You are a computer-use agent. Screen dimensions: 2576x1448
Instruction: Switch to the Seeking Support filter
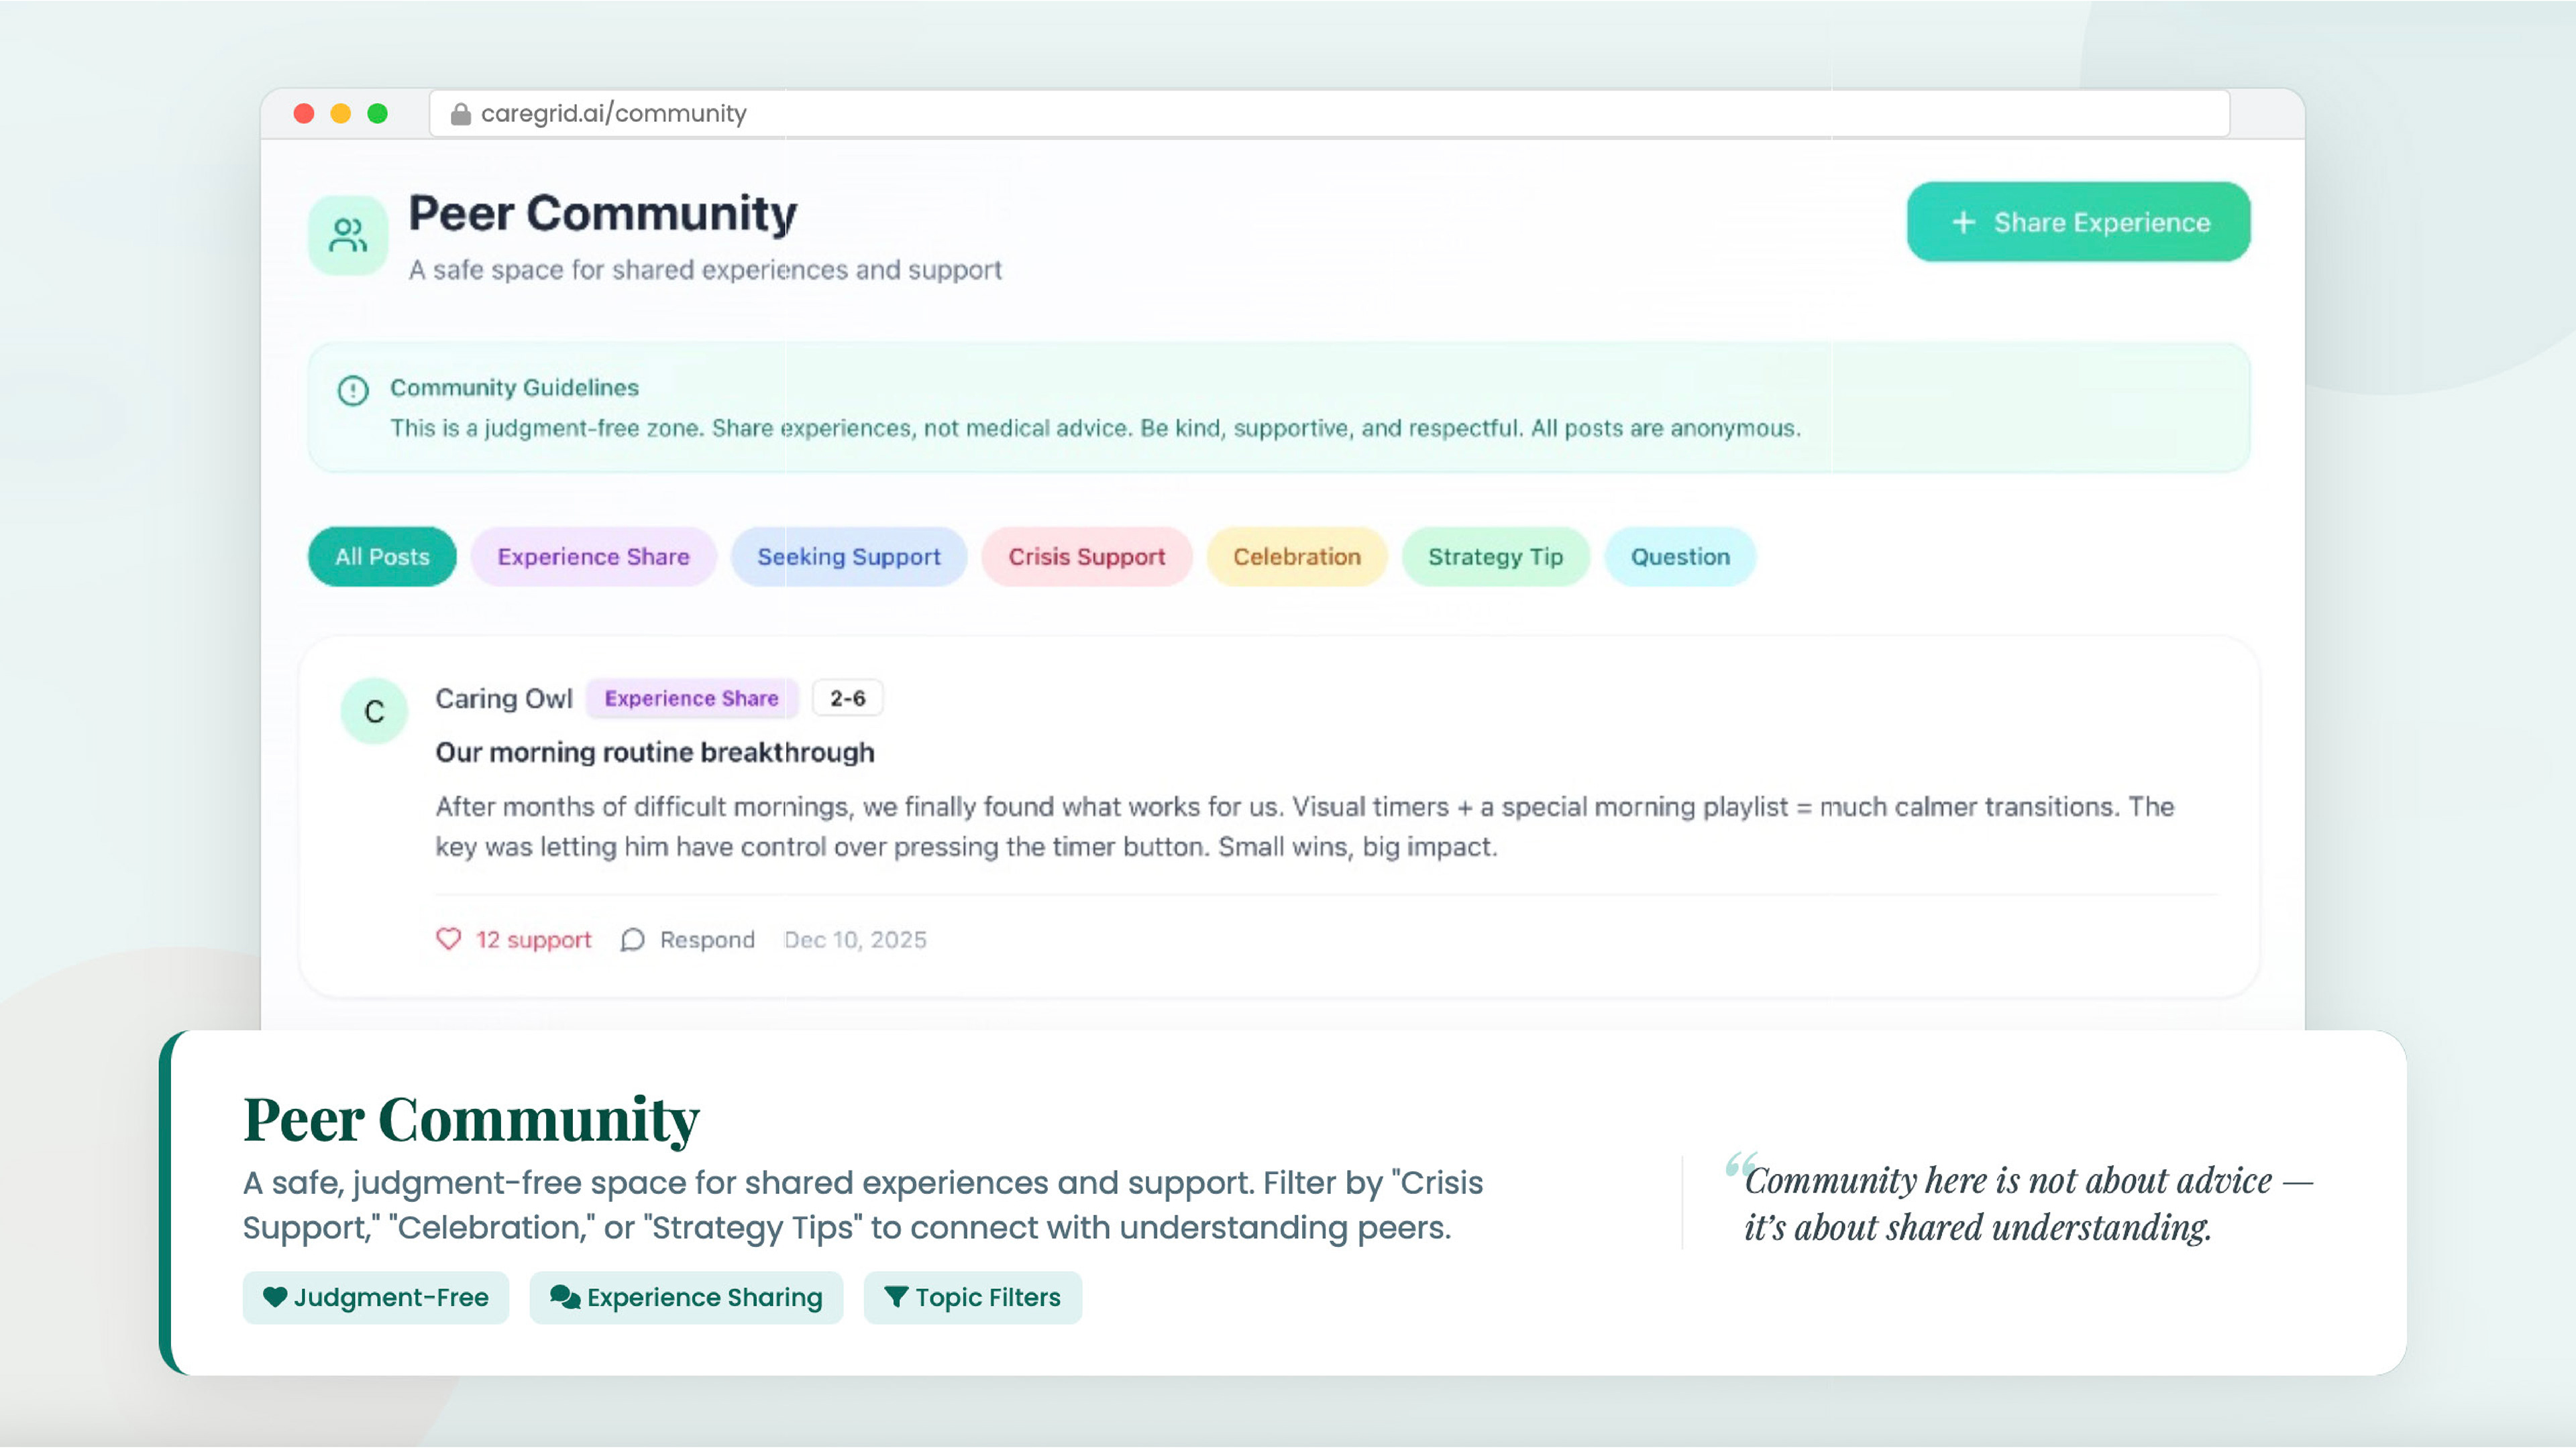[848, 556]
